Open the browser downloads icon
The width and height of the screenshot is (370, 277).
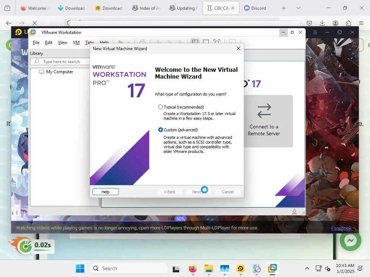(322, 23)
